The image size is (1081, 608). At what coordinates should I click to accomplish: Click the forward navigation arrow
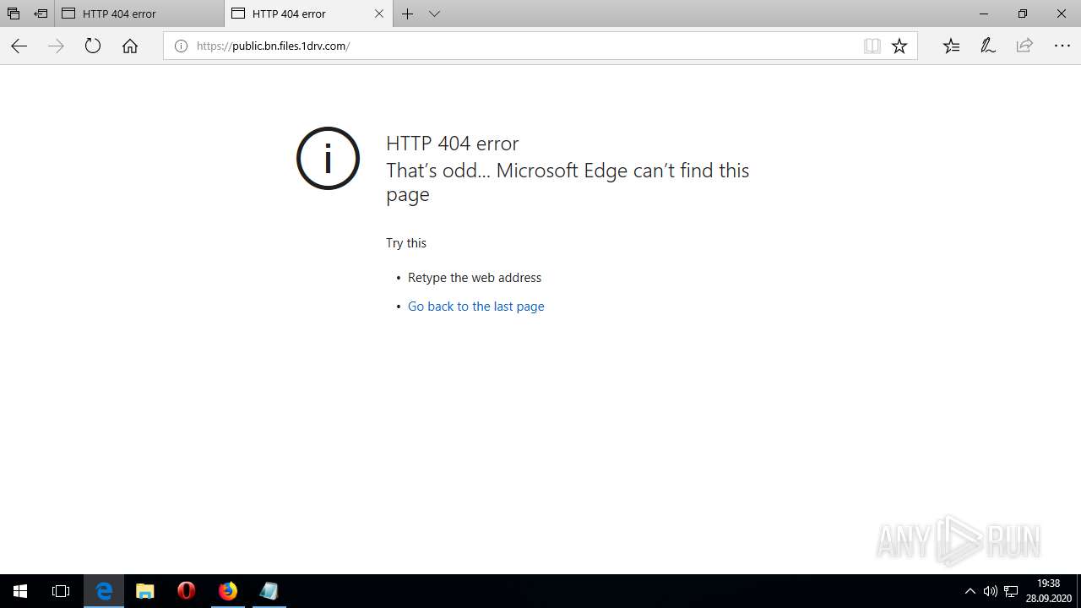tap(56, 46)
